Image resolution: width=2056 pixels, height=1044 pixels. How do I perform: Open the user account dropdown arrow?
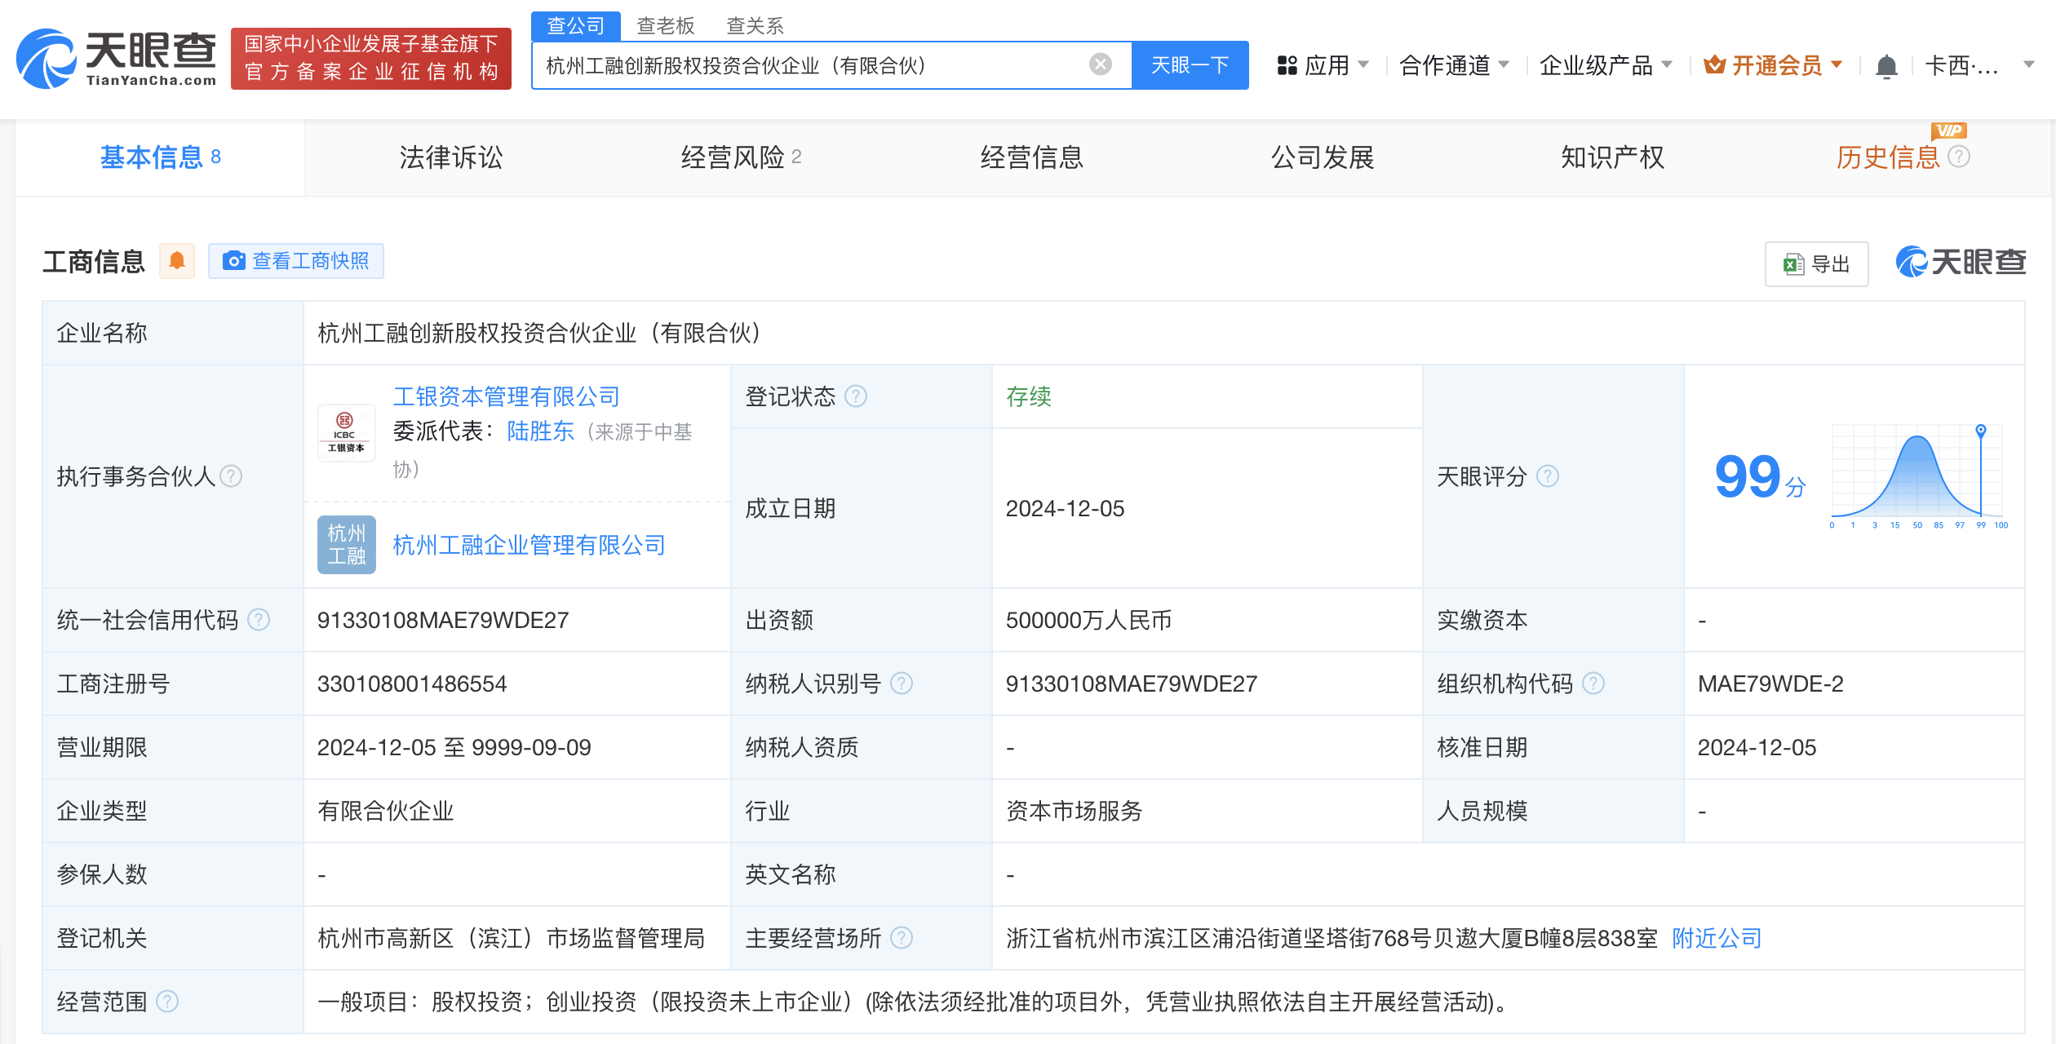tap(2029, 65)
